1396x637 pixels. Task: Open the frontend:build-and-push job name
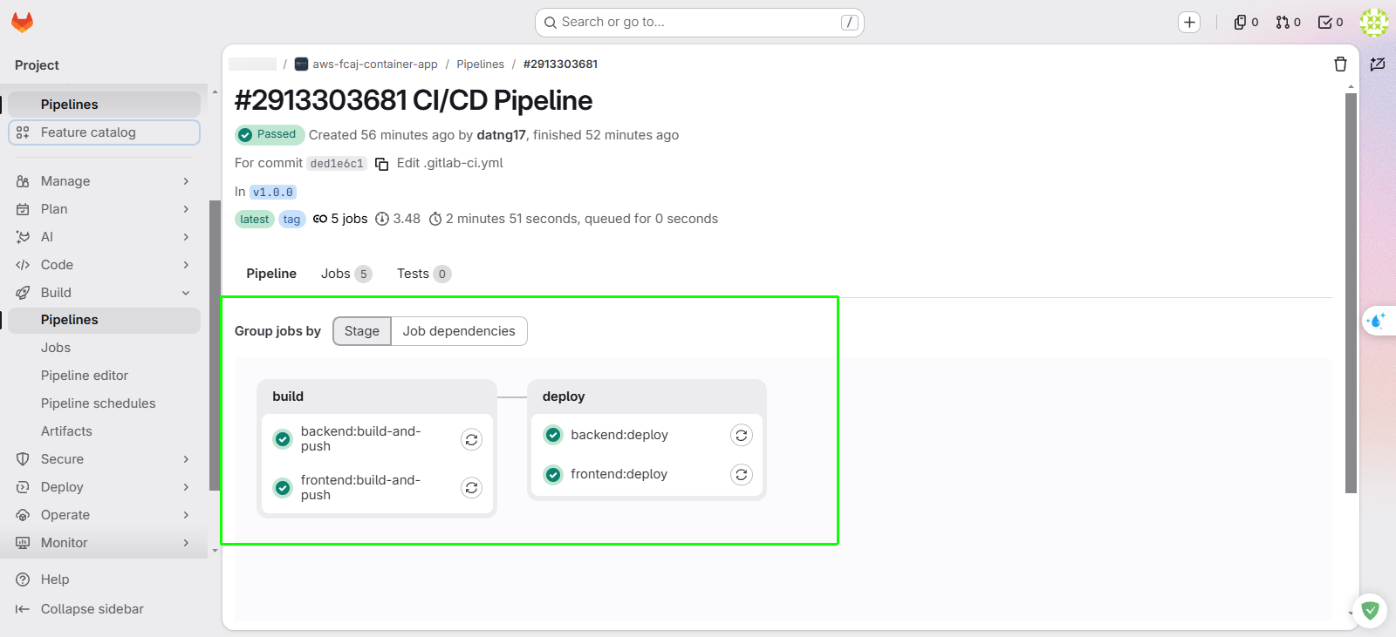[x=360, y=488]
